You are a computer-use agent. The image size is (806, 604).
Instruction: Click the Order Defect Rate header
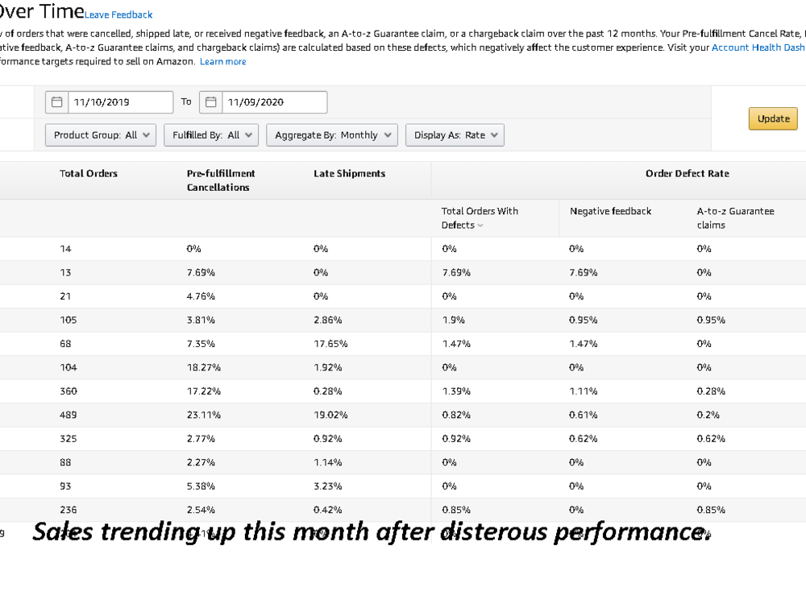688,174
